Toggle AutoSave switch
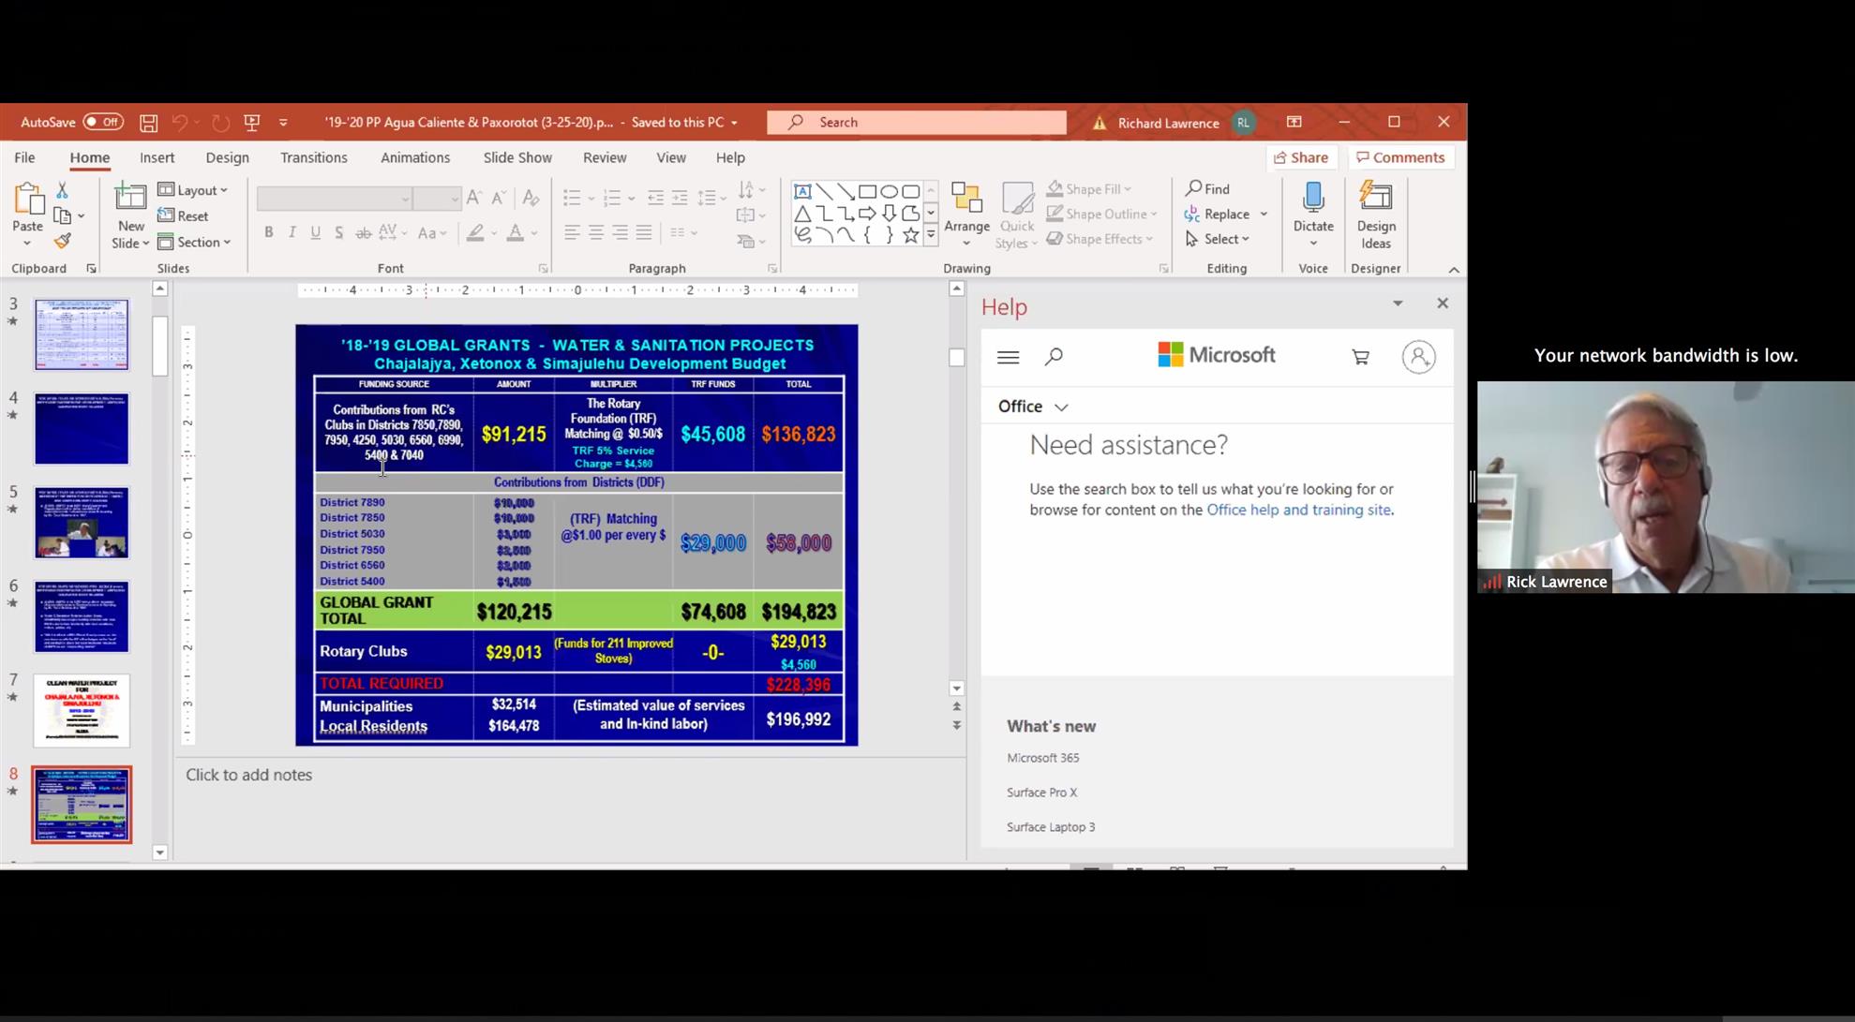 [x=102, y=123]
